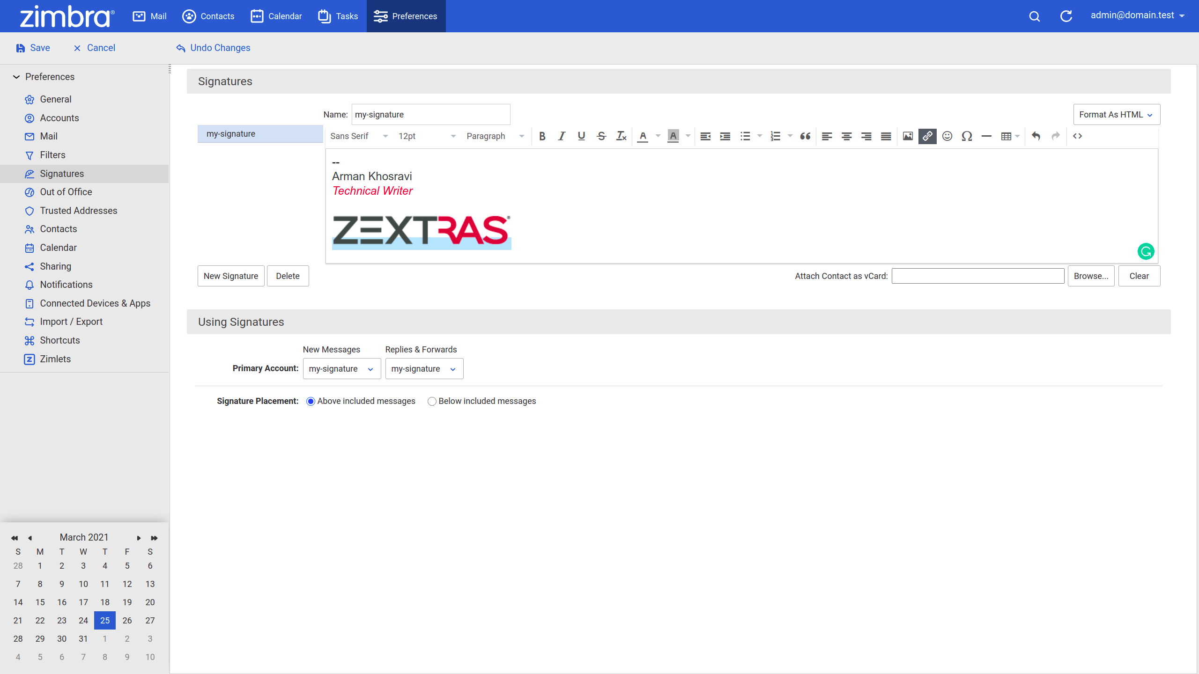This screenshot has width=1199, height=674.
Task: Click the Delete signature button
Action: (x=288, y=276)
